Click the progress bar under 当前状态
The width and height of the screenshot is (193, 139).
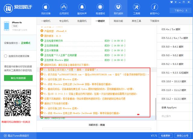coord(97,129)
